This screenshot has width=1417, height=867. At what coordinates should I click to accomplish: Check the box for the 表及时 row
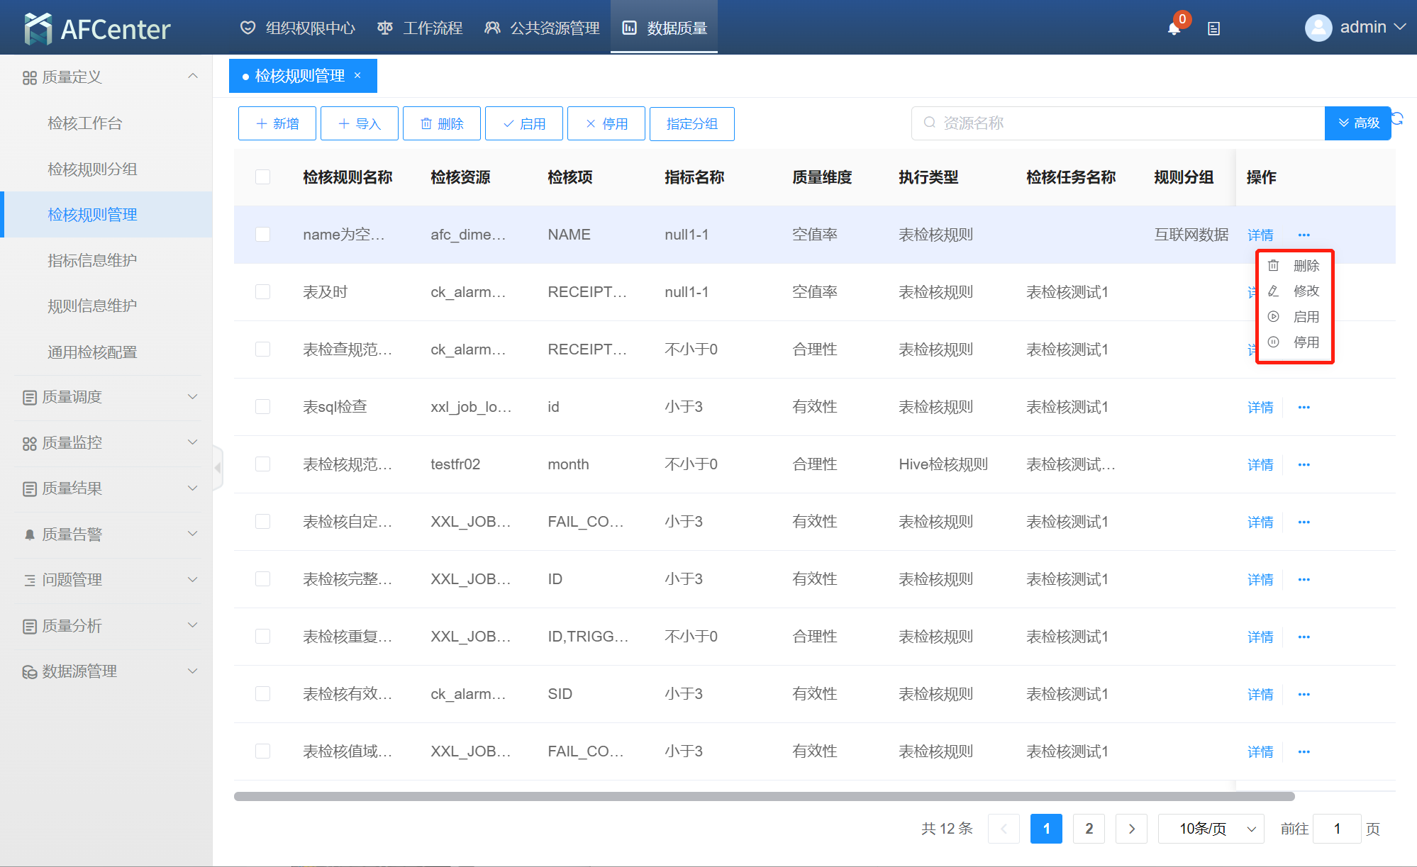pyautogui.click(x=262, y=291)
